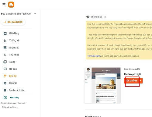Click the Nhận xét comments icon
The image size is (152, 117).
click(x=5, y=48)
